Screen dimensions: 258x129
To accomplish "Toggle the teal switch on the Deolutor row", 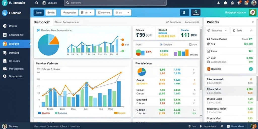I will point(251,69).
